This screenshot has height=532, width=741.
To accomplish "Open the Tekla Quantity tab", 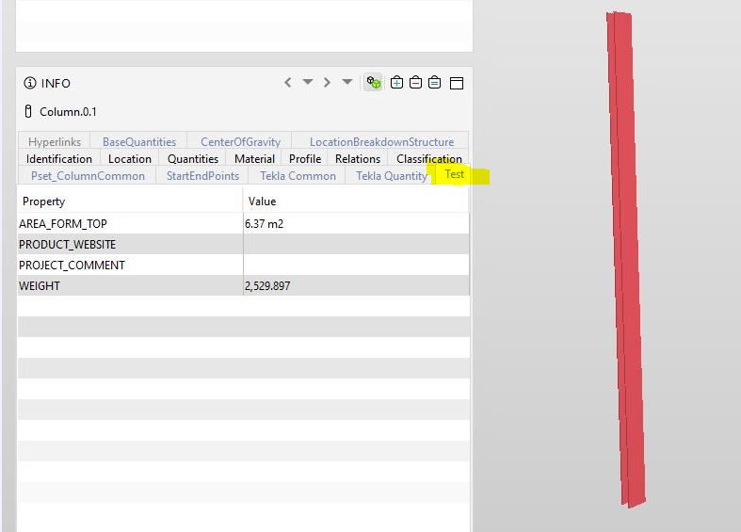I will tap(392, 176).
